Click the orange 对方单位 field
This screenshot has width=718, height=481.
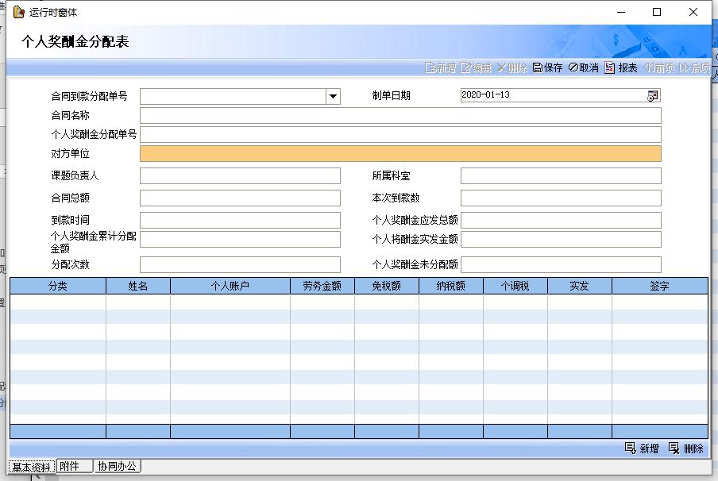click(x=400, y=154)
